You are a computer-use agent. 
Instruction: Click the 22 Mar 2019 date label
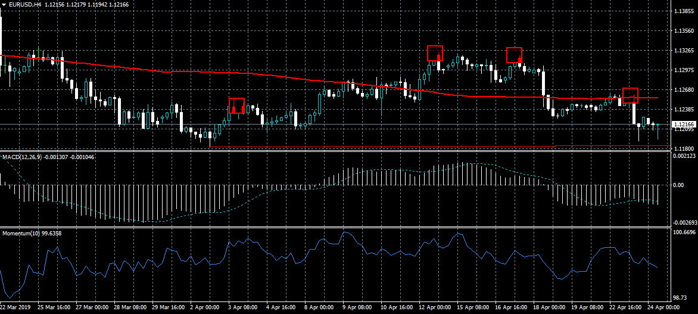15,308
